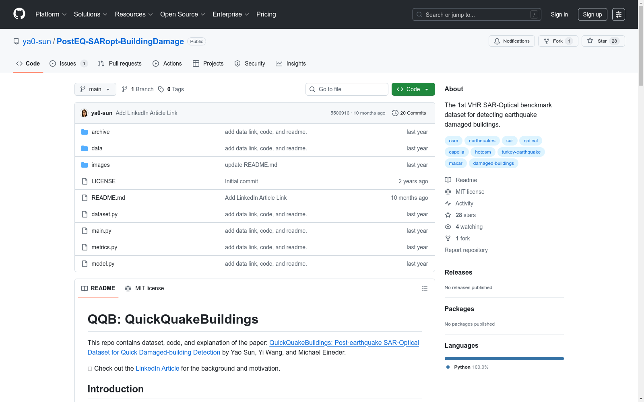Viewport: 644px width, 402px height.
Task: Expand the Enterprise menu
Action: (x=231, y=14)
